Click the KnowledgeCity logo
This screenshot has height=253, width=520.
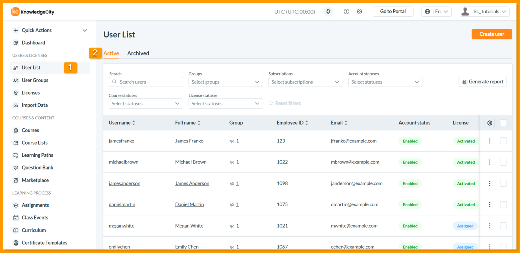[x=33, y=12]
